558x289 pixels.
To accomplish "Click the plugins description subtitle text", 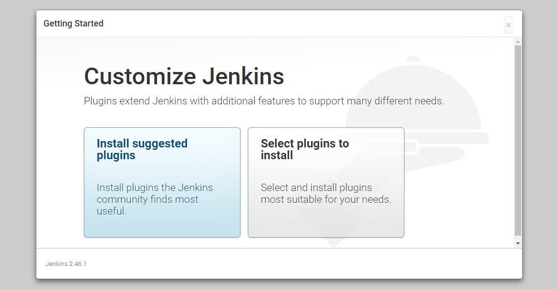I will click(x=264, y=101).
